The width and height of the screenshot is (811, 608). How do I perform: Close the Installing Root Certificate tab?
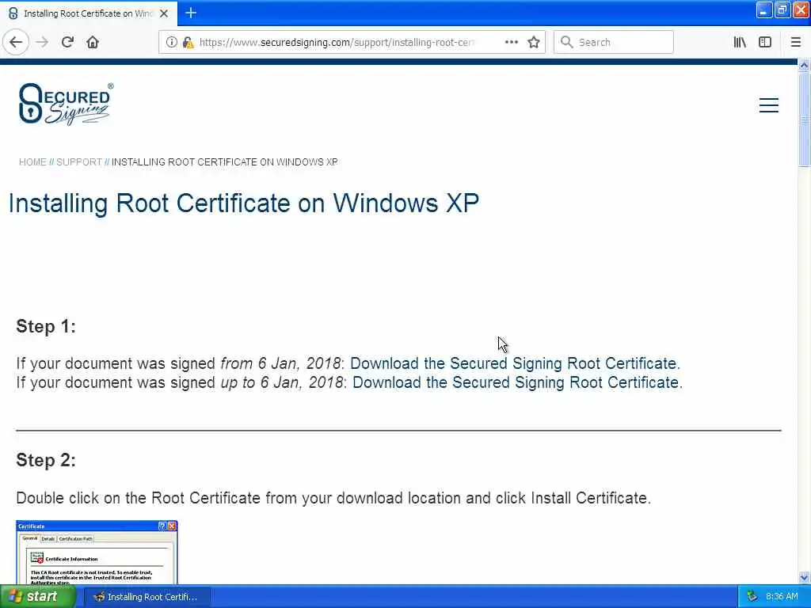coord(164,13)
